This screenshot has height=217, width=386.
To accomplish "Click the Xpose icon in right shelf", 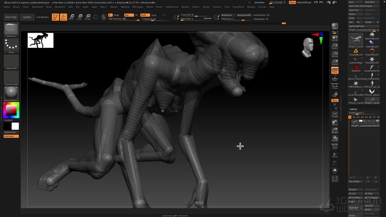I will (x=335, y=179).
